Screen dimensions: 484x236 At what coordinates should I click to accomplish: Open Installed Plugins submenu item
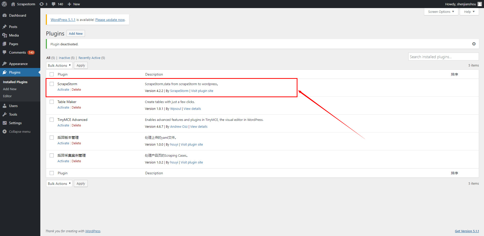pos(15,82)
